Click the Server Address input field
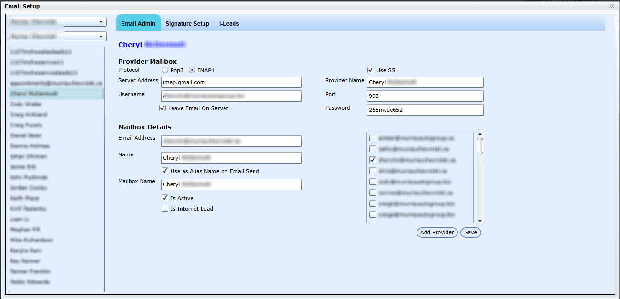 coord(231,82)
